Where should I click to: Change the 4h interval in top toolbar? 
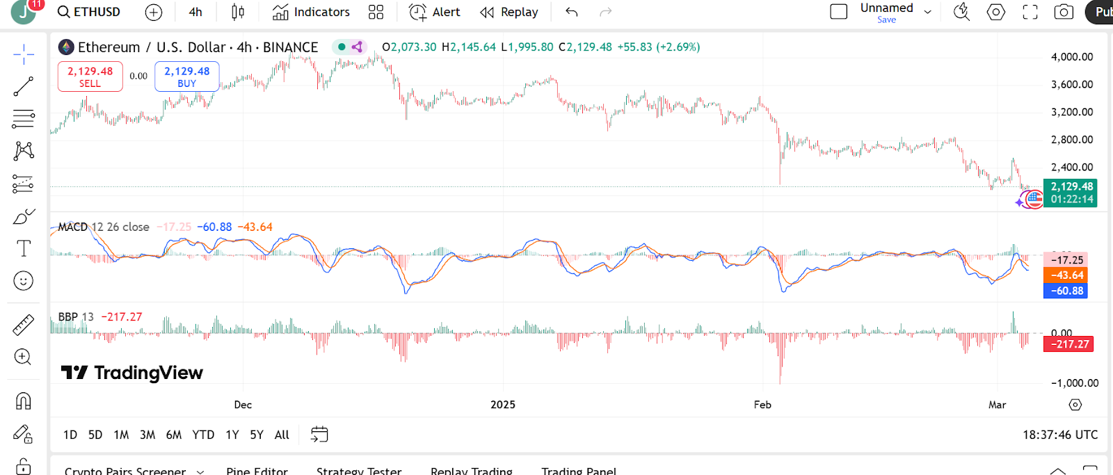(195, 12)
